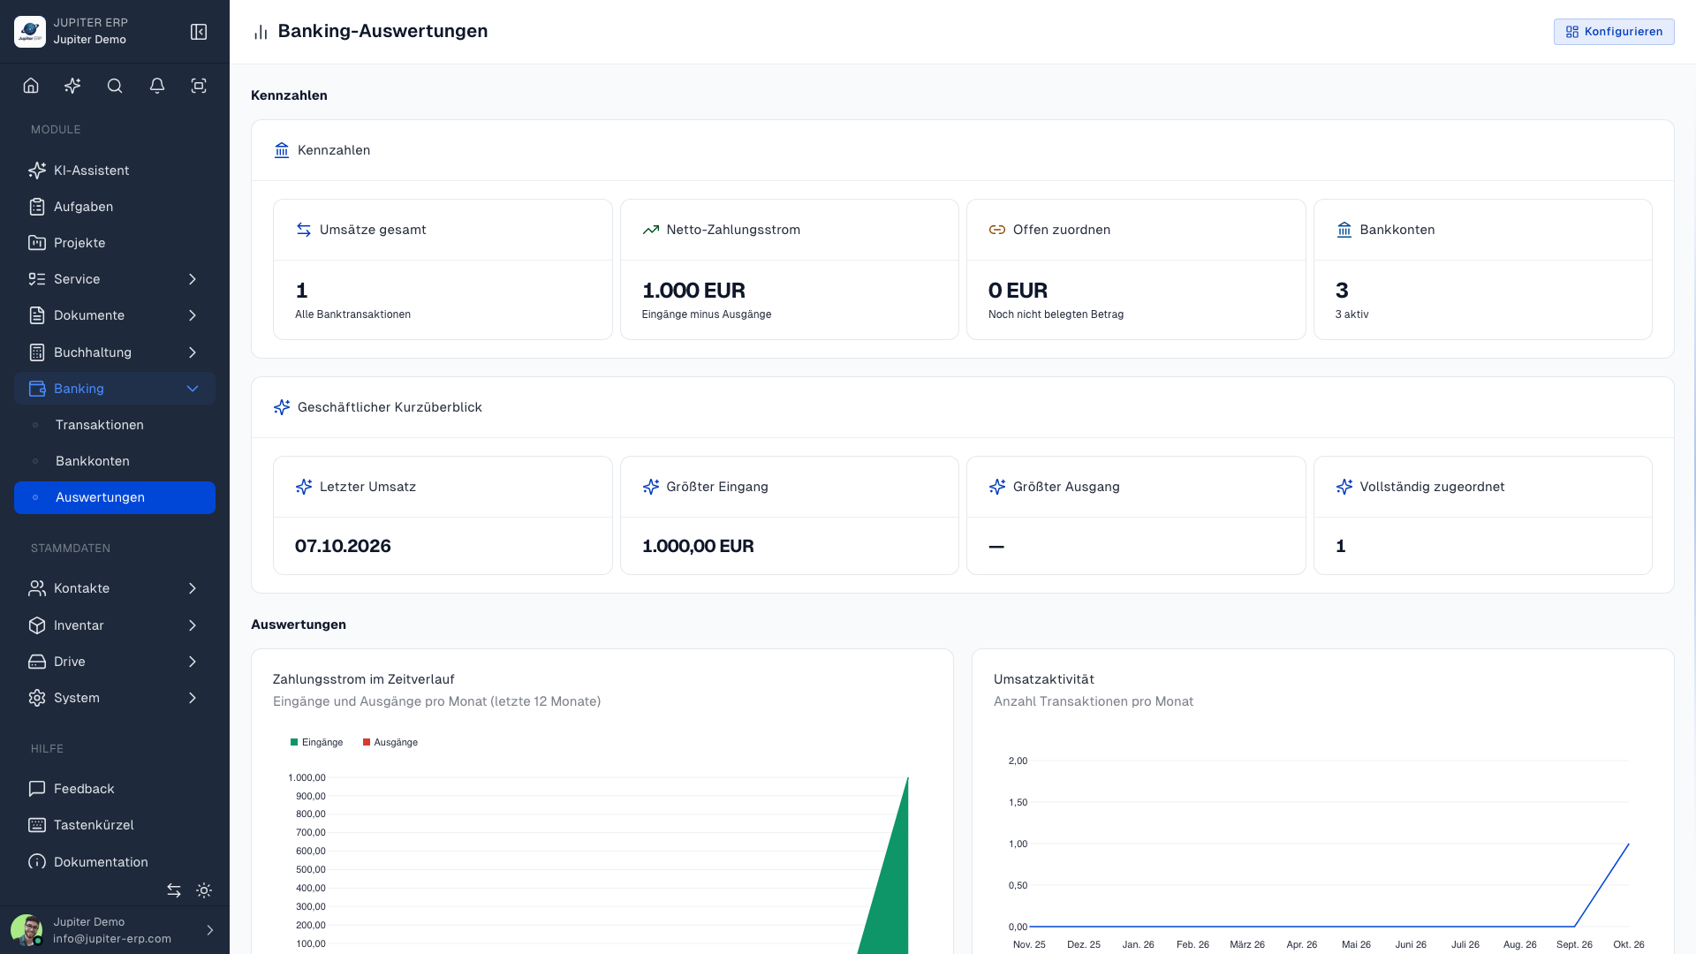Click the Offen zuordnen link icon
Viewport: 1696px width, 954px height.
997,230
